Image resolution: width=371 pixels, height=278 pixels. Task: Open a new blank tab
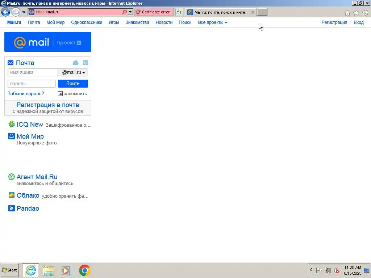262,12
